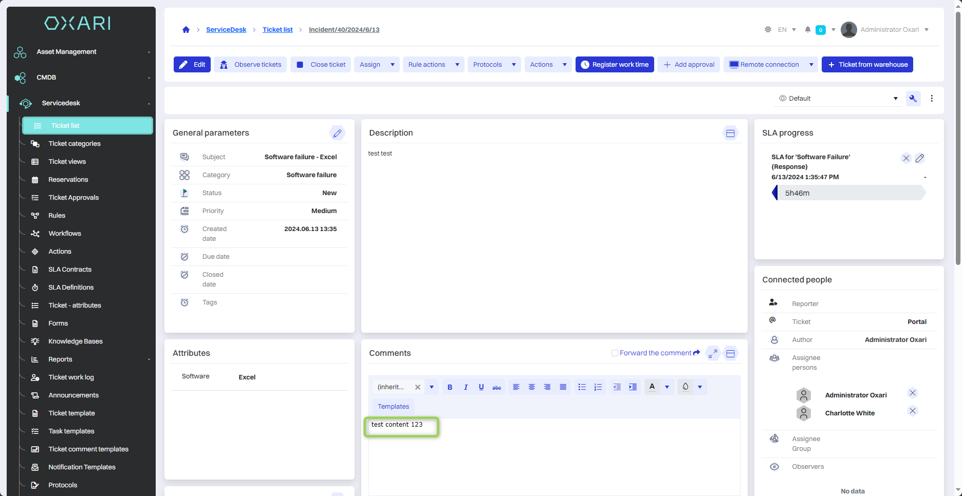This screenshot has height=496, width=962.
Task: Click the wrench layout settings icon
Action: (x=913, y=99)
